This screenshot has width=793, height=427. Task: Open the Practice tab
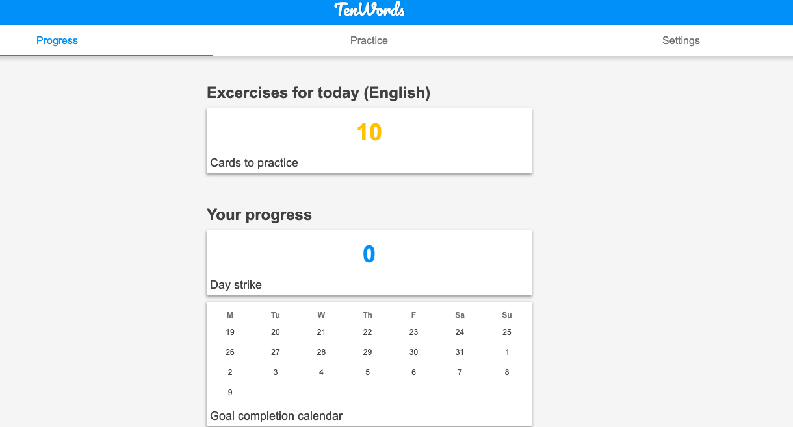[x=369, y=40]
